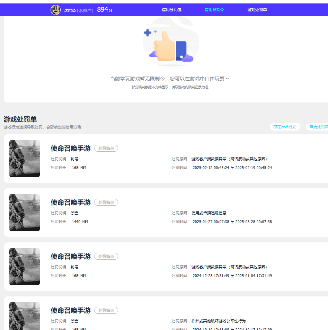The width and height of the screenshot is (328, 330).
Task: Open game thumbnail of 2025-02-12 penalty card
Action: point(25,159)
